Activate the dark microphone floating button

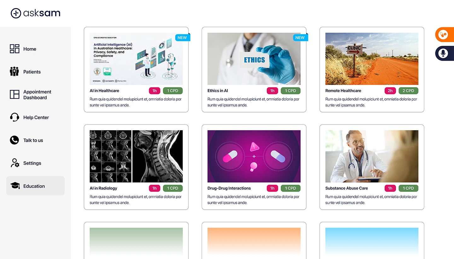pyautogui.click(x=445, y=53)
